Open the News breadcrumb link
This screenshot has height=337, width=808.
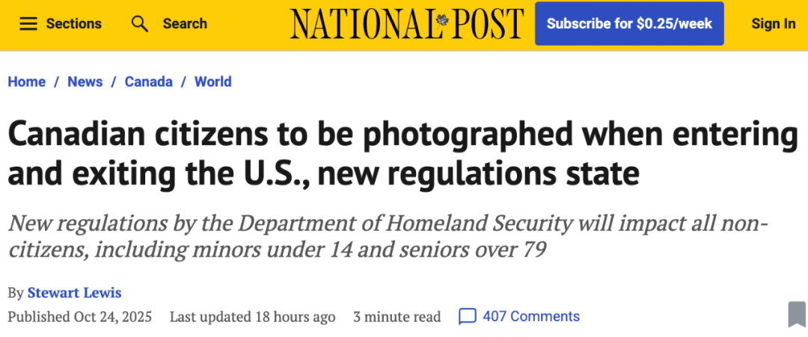click(x=85, y=81)
